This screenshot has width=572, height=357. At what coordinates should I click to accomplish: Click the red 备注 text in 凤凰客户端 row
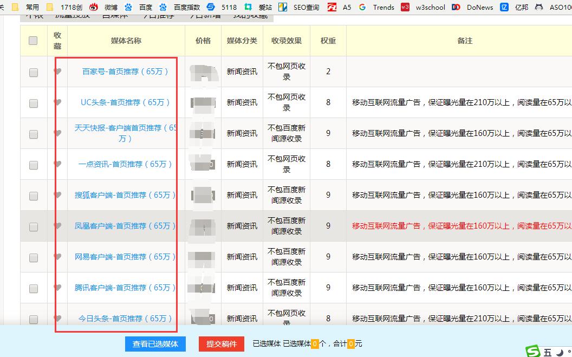click(x=462, y=226)
